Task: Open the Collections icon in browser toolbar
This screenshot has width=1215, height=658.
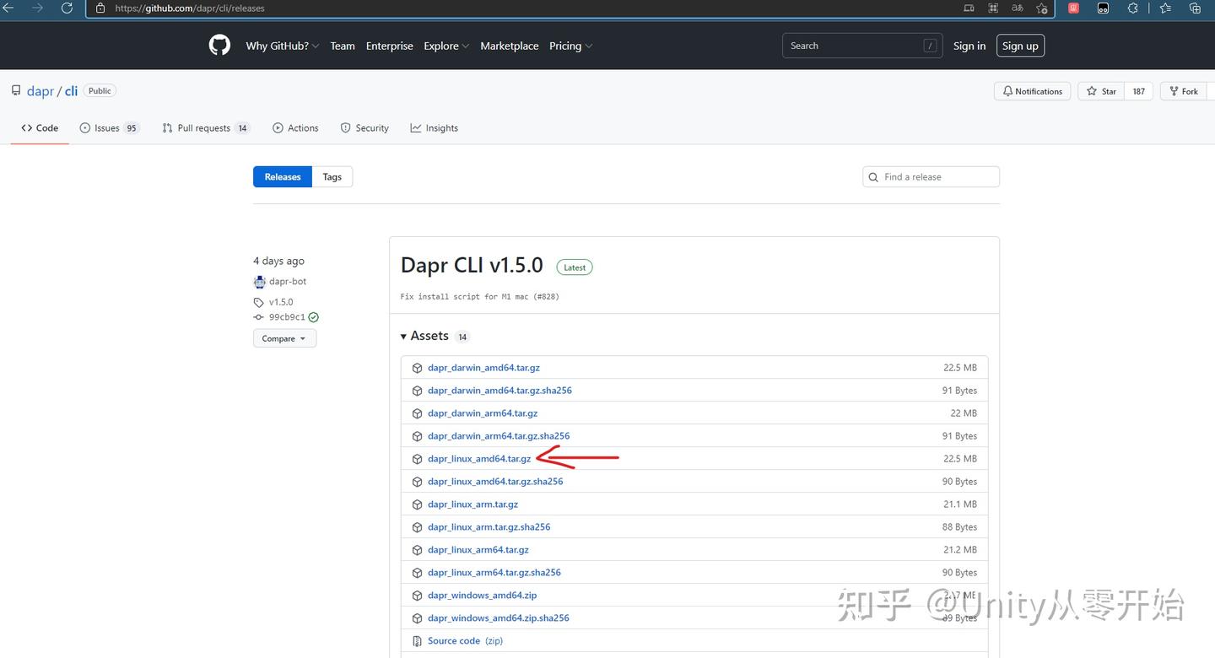Action: (x=1195, y=8)
